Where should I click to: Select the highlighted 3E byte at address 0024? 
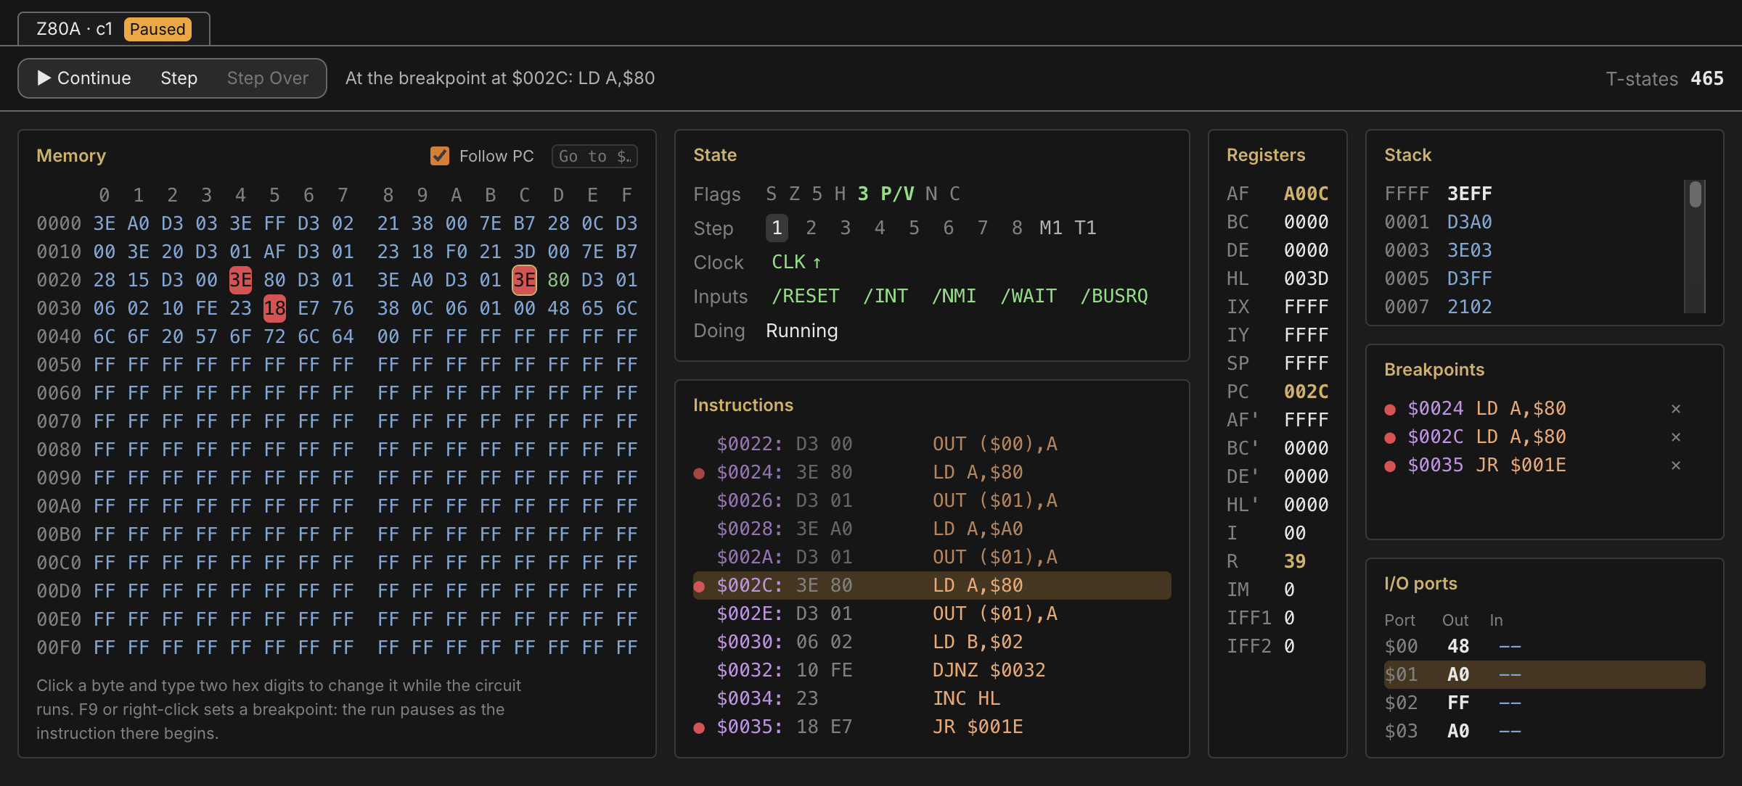[x=240, y=280]
